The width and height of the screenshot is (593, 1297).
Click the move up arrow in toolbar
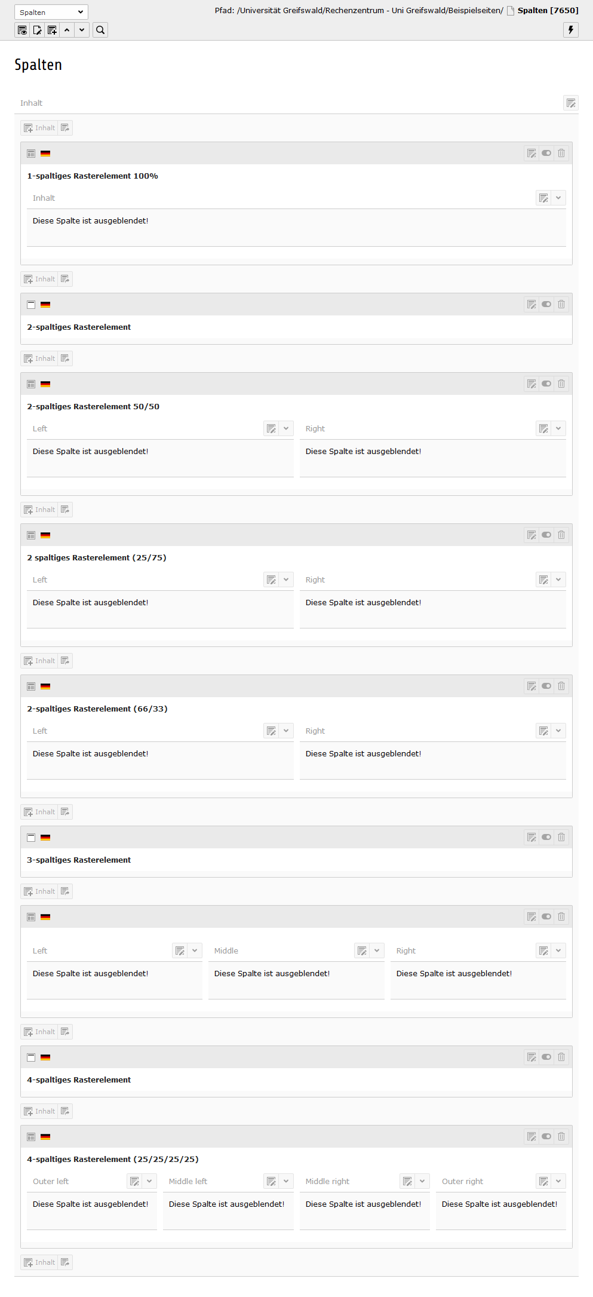pyautogui.click(x=67, y=30)
